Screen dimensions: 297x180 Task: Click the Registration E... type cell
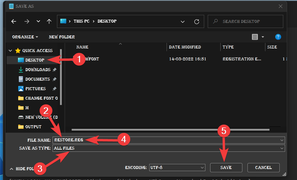tap(242, 59)
